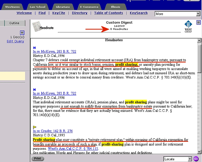202x162 pixels.
Task: Click the '1 Doc(s)' text
Action: point(17,37)
